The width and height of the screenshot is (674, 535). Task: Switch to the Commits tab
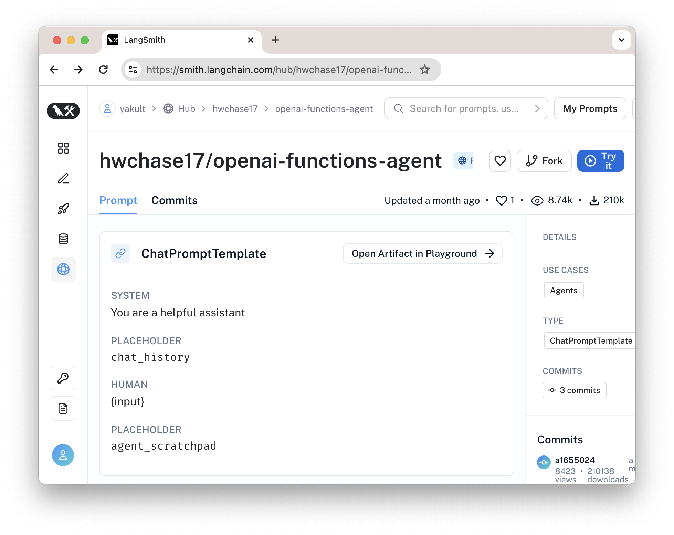[175, 200]
